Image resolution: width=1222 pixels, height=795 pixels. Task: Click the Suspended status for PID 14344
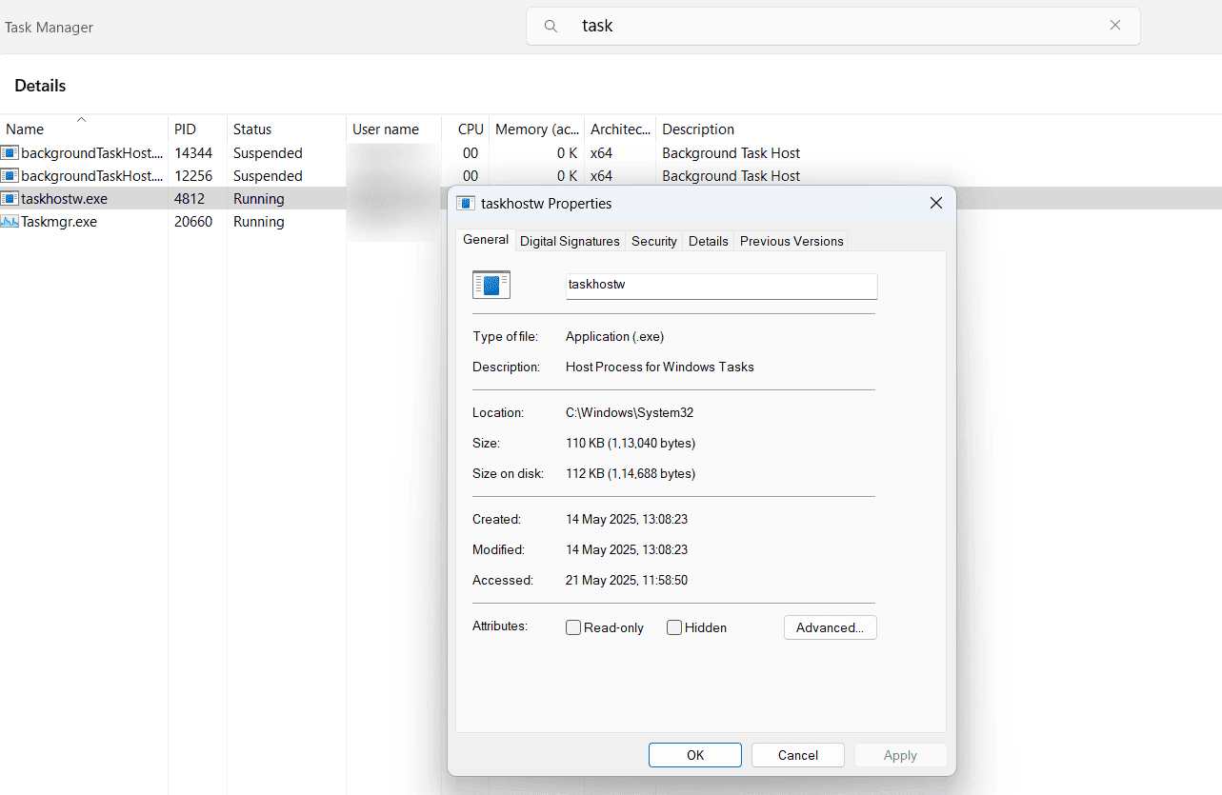click(268, 153)
